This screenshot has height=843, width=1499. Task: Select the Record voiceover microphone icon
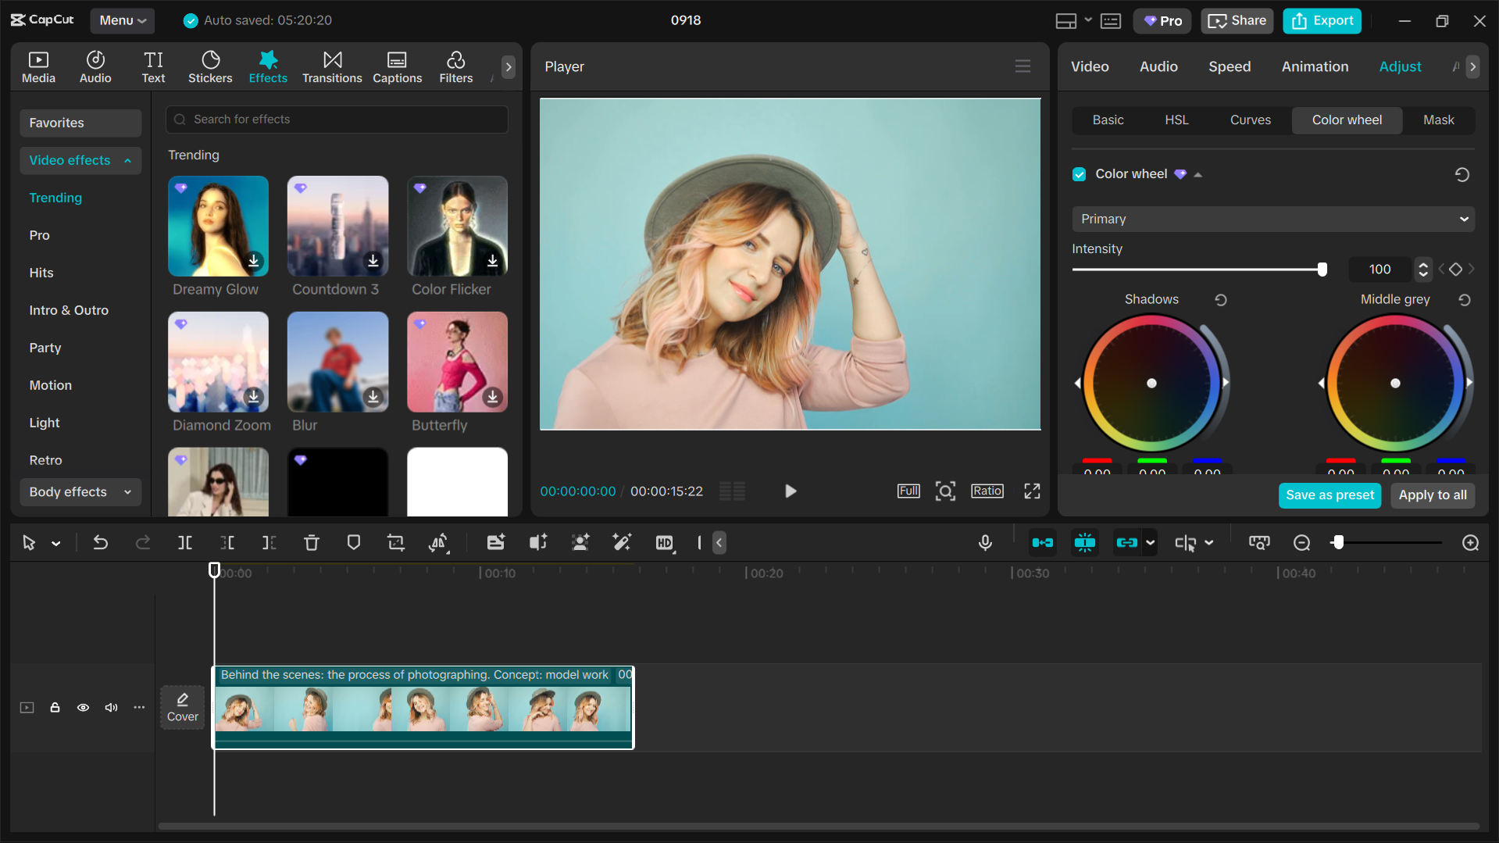tap(985, 542)
